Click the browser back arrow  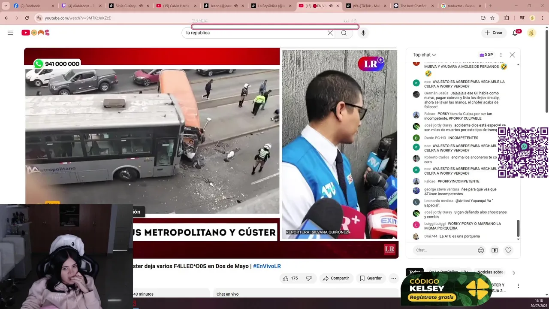pos(6,18)
